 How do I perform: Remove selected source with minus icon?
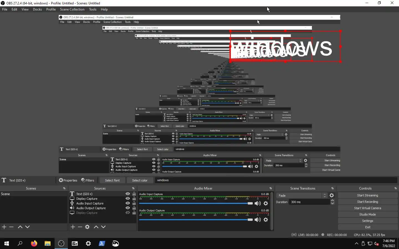pos(80,227)
